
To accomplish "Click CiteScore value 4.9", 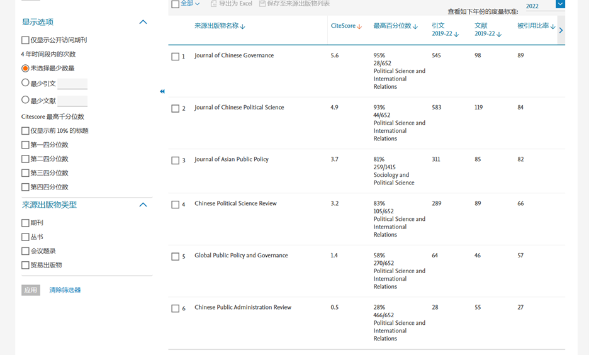I will click(334, 108).
